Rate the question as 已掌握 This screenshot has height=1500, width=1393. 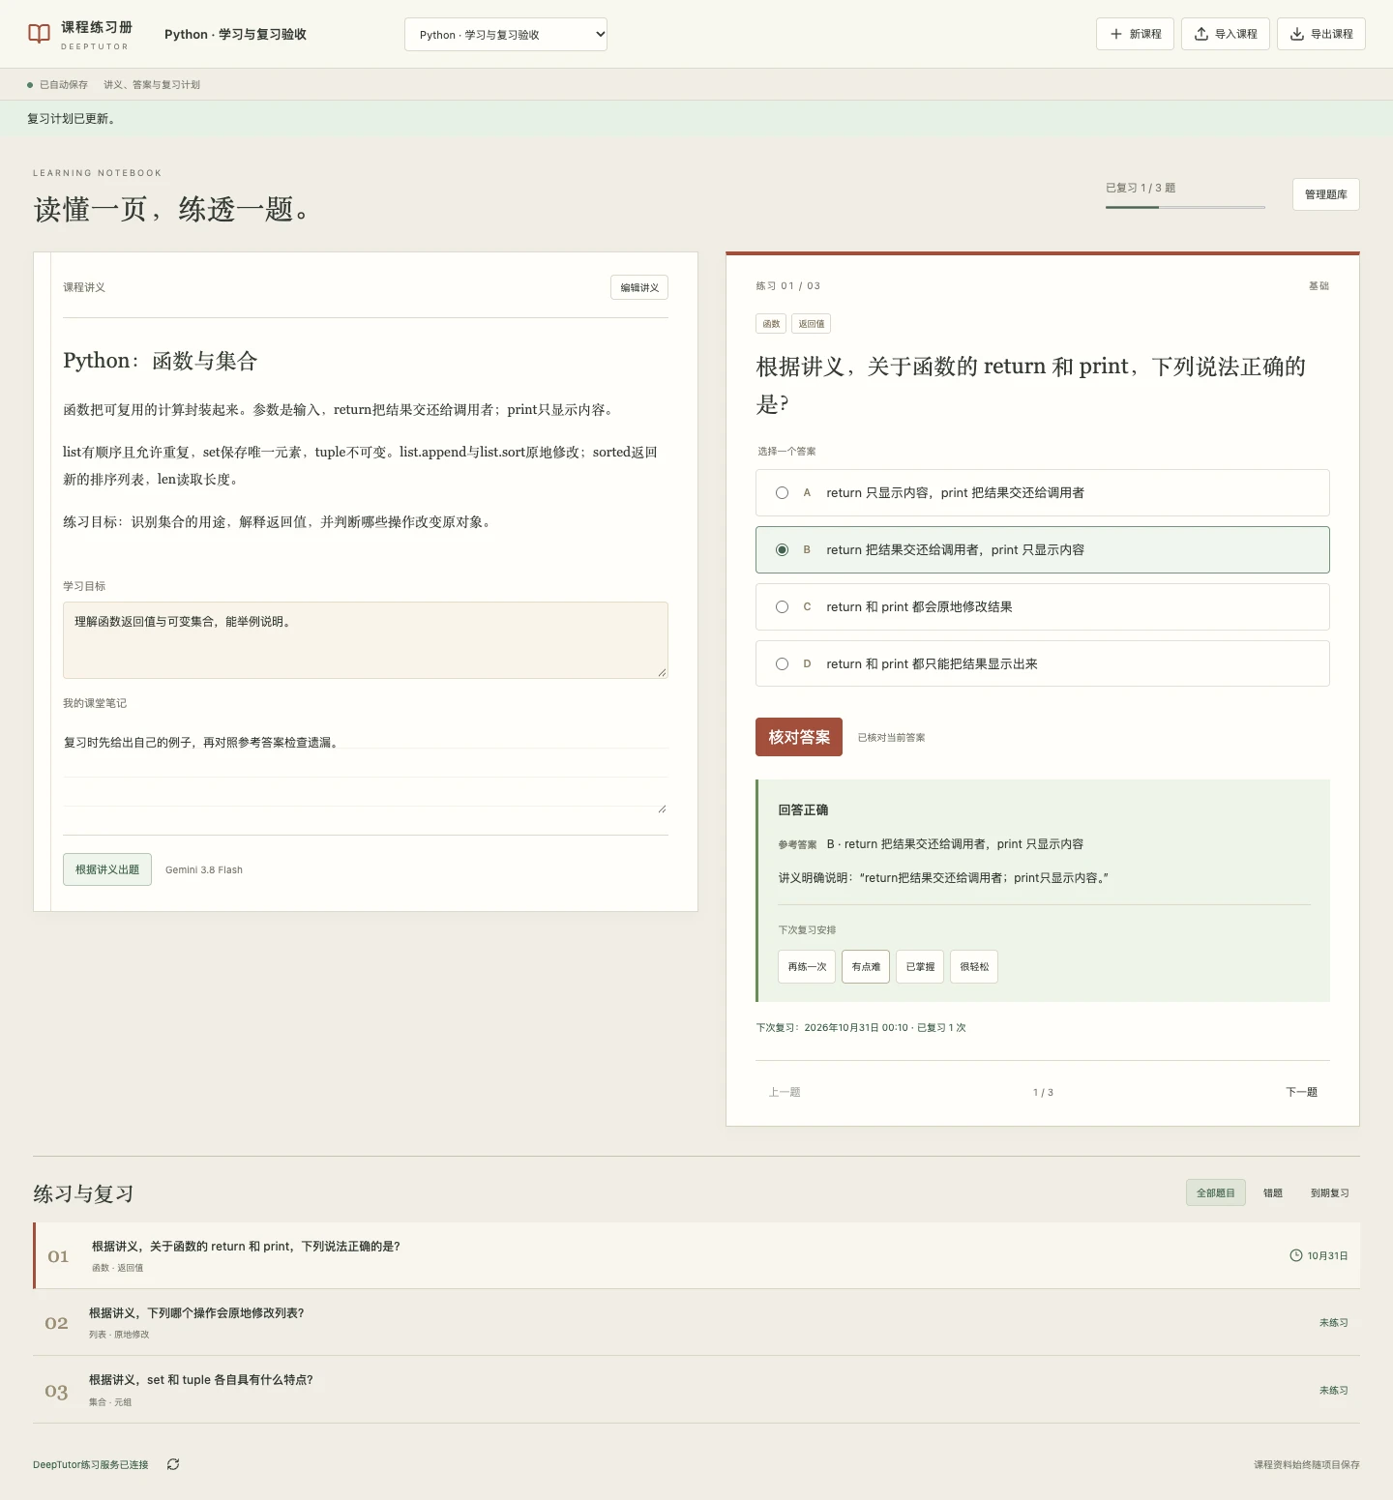(x=920, y=966)
